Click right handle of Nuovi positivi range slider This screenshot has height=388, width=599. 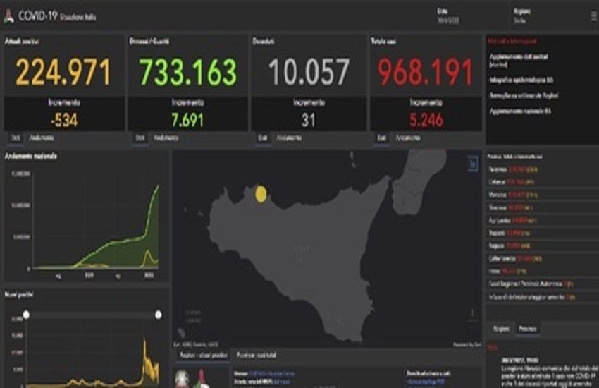tap(158, 315)
